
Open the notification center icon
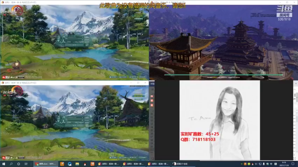[x=293, y=164]
